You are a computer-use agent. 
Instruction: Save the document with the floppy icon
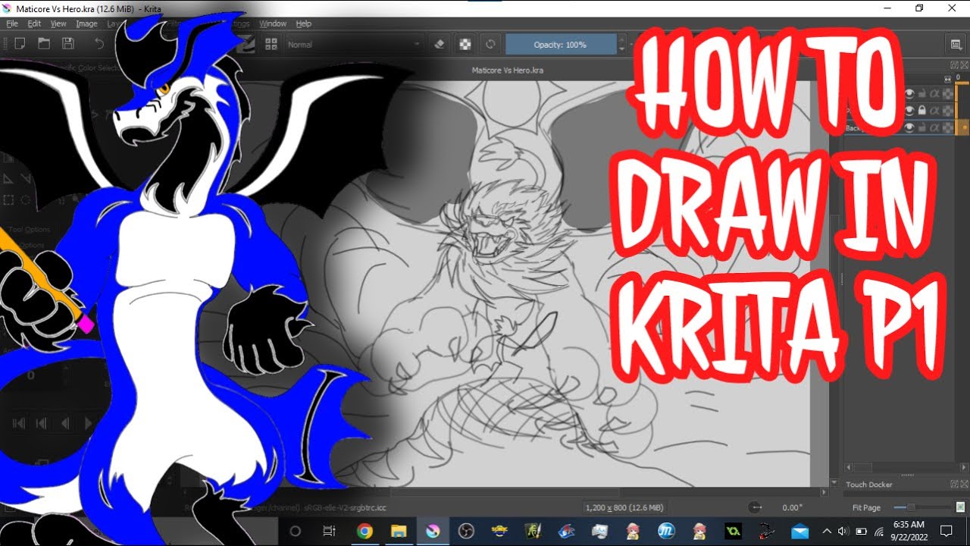[x=67, y=44]
